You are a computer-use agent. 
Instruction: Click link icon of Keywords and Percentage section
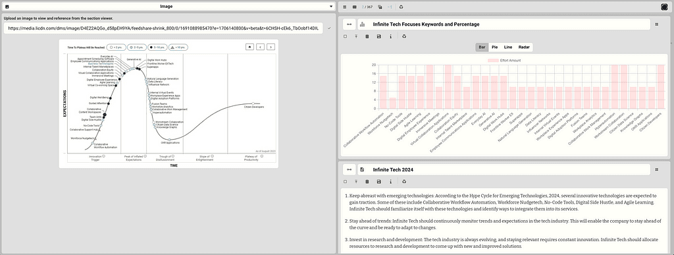(349, 24)
